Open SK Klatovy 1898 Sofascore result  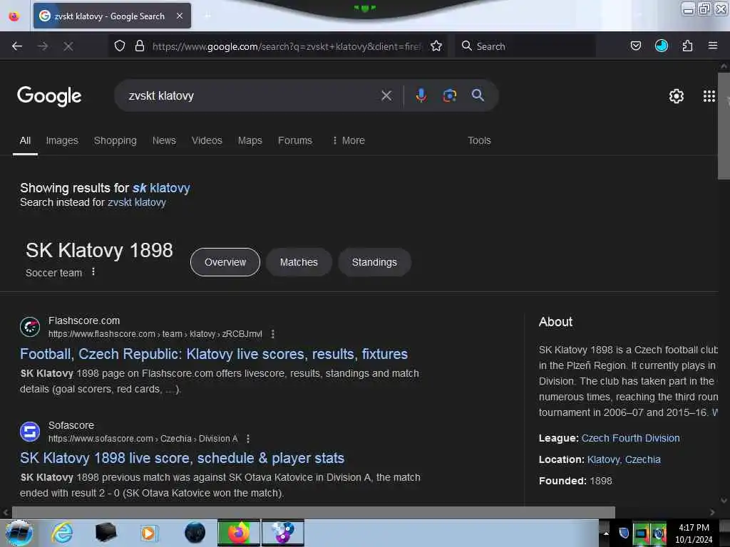pos(182,458)
